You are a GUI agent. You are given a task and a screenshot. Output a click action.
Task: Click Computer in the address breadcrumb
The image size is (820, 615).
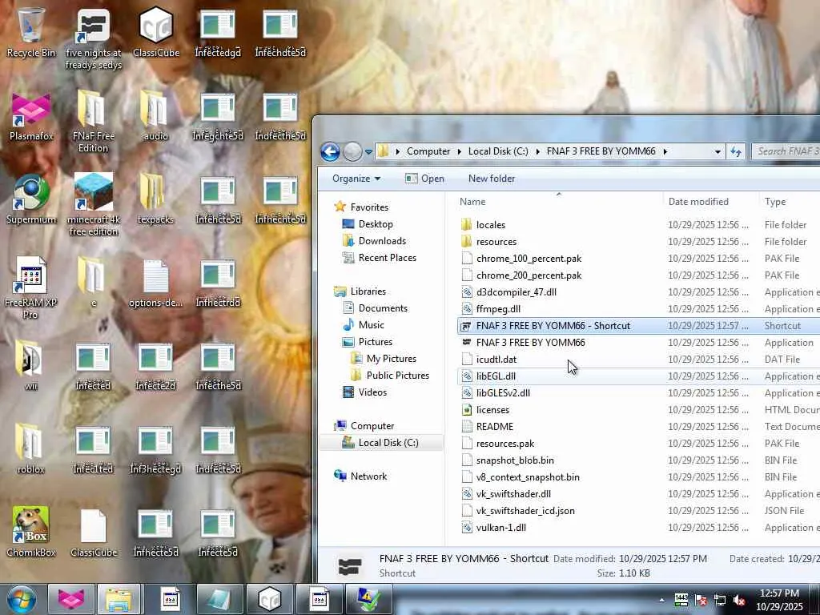428,151
